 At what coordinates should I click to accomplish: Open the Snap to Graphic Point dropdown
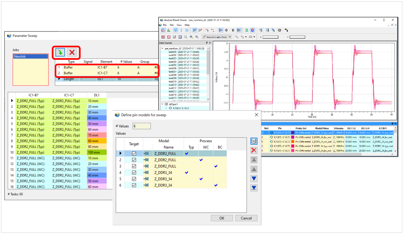(x=230, y=37)
